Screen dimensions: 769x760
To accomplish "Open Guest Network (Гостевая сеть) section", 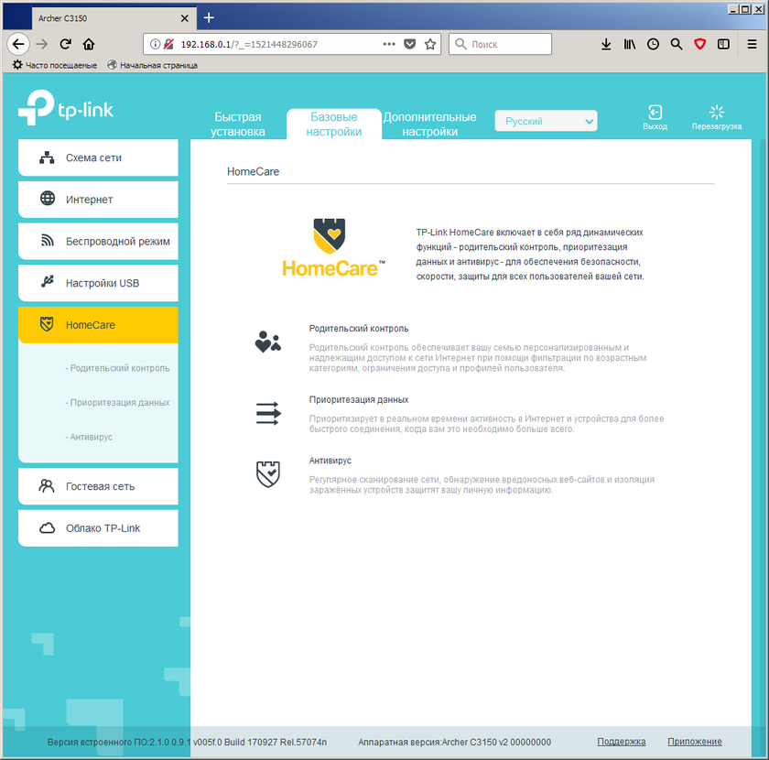I will coord(98,486).
